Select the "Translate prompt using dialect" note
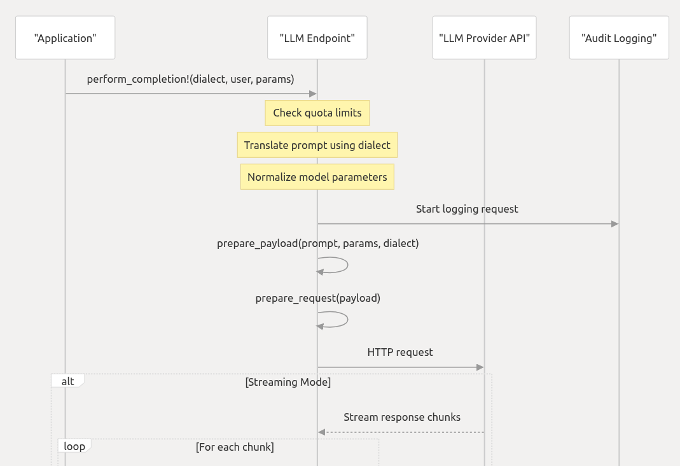680x466 pixels. (317, 145)
